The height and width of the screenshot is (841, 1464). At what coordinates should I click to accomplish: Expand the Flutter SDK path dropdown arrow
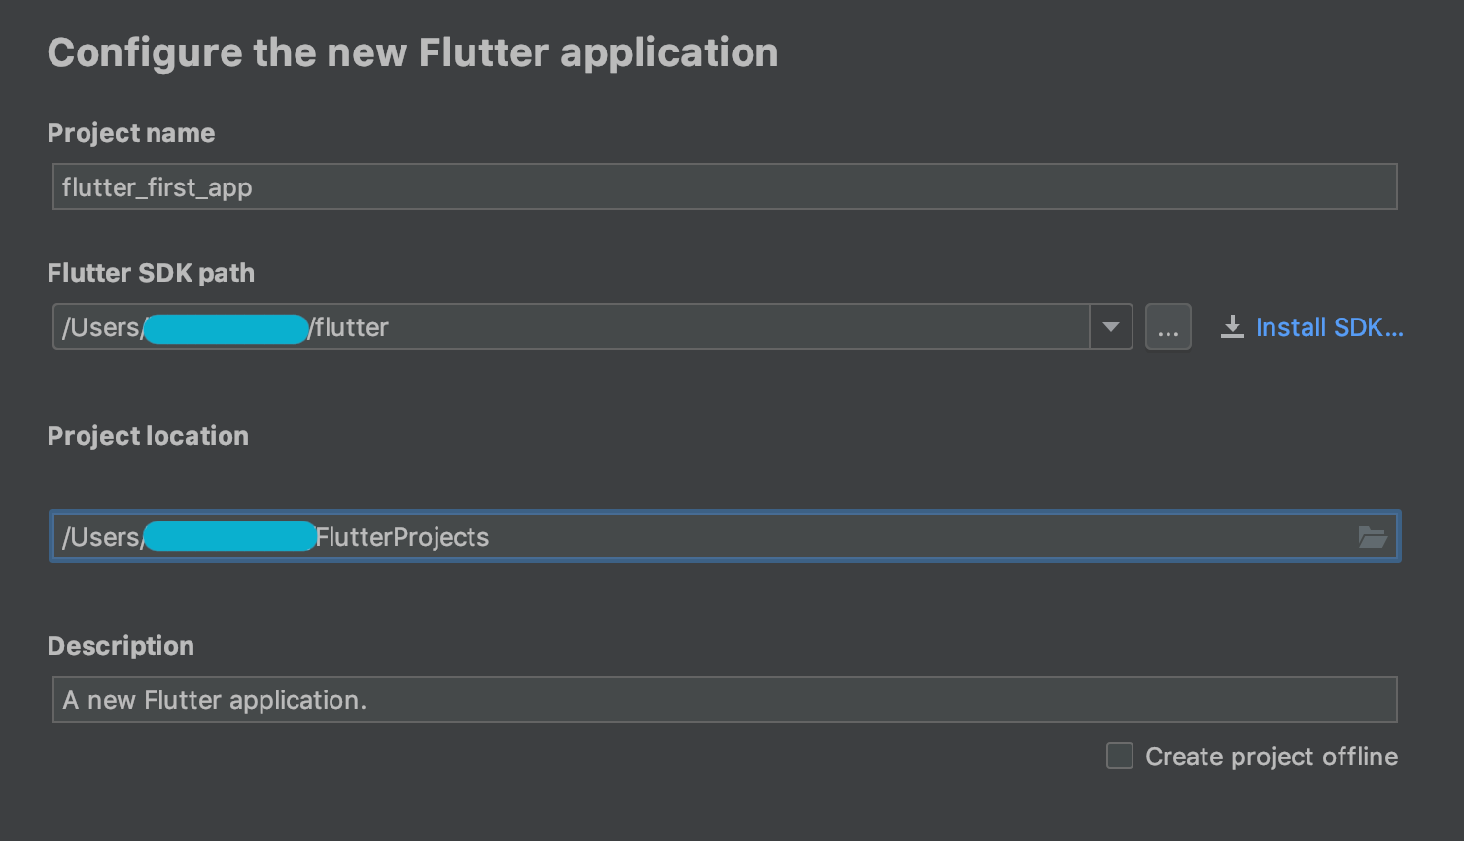coord(1111,327)
